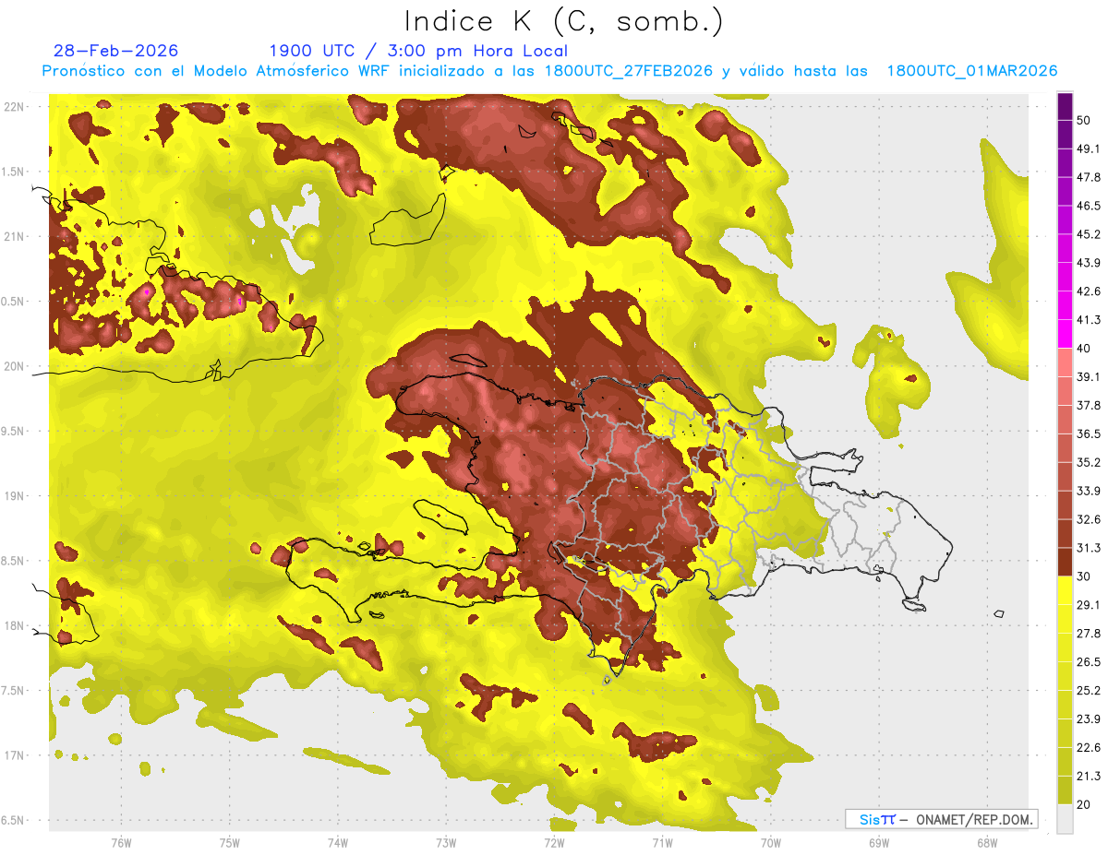The height and width of the screenshot is (855, 1108).
Task: Click the legend value '46.5'
Action: [1089, 205]
